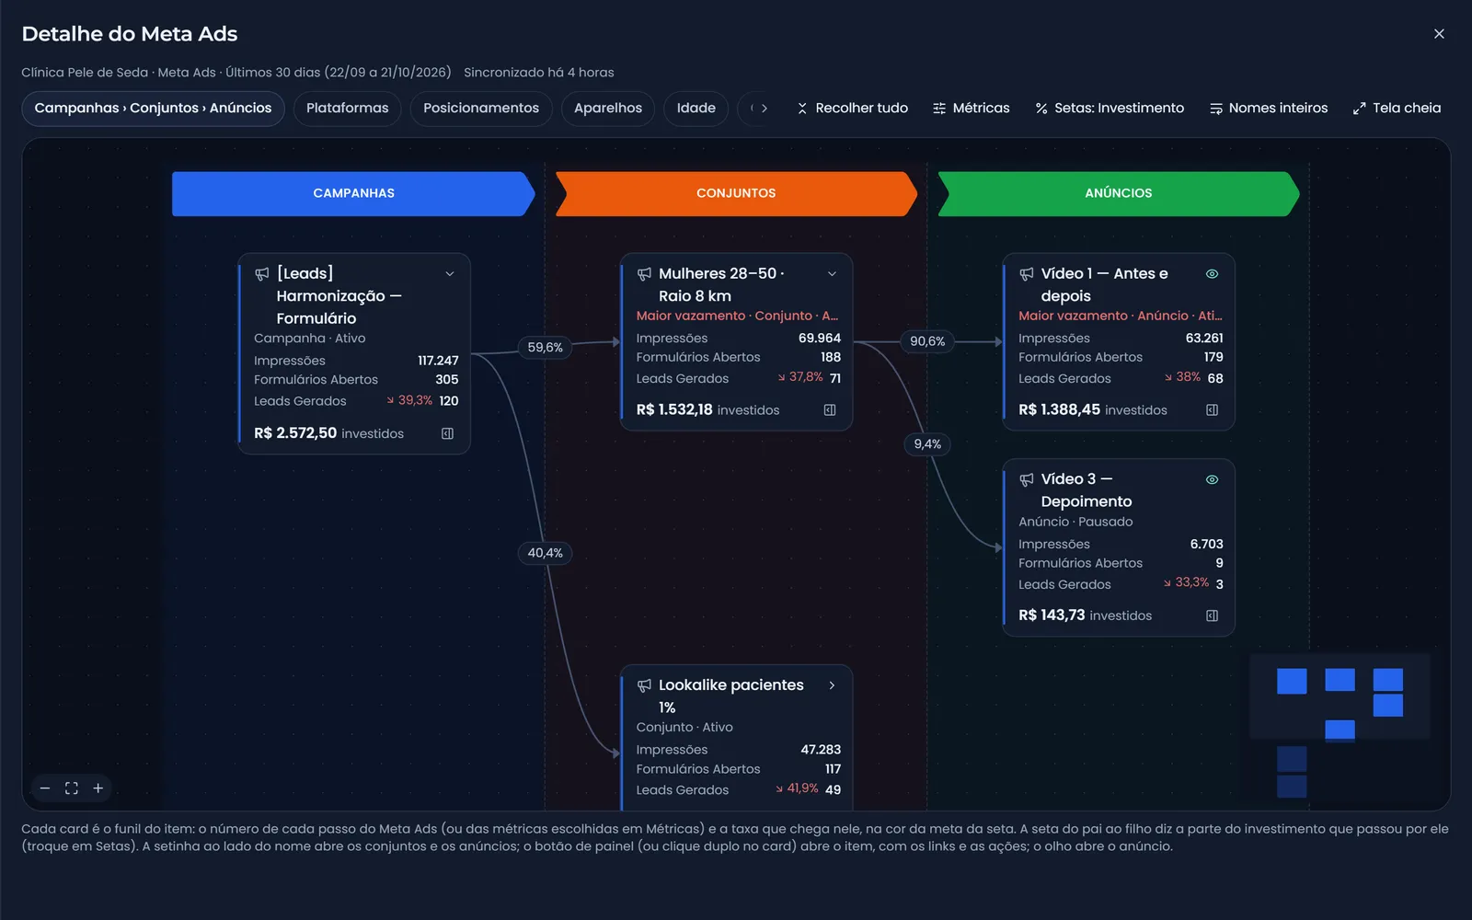Image resolution: width=1472 pixels, height=920 pixels.
Task: Open panel for Mulheres 28–50 card
Action: (x=830, y=410)
